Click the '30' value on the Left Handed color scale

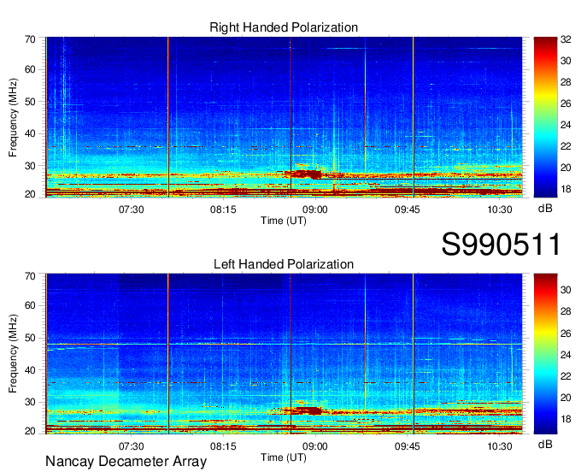(566, 290)
